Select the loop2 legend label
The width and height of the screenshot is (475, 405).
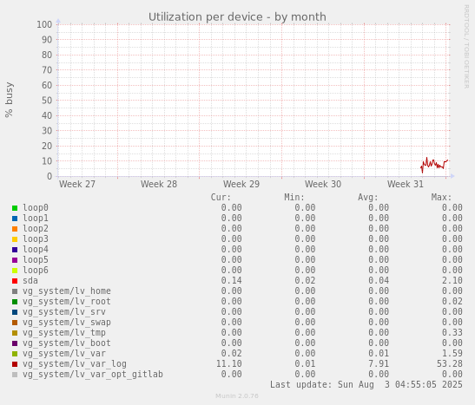pyautogui.click(x=36, y=229)
